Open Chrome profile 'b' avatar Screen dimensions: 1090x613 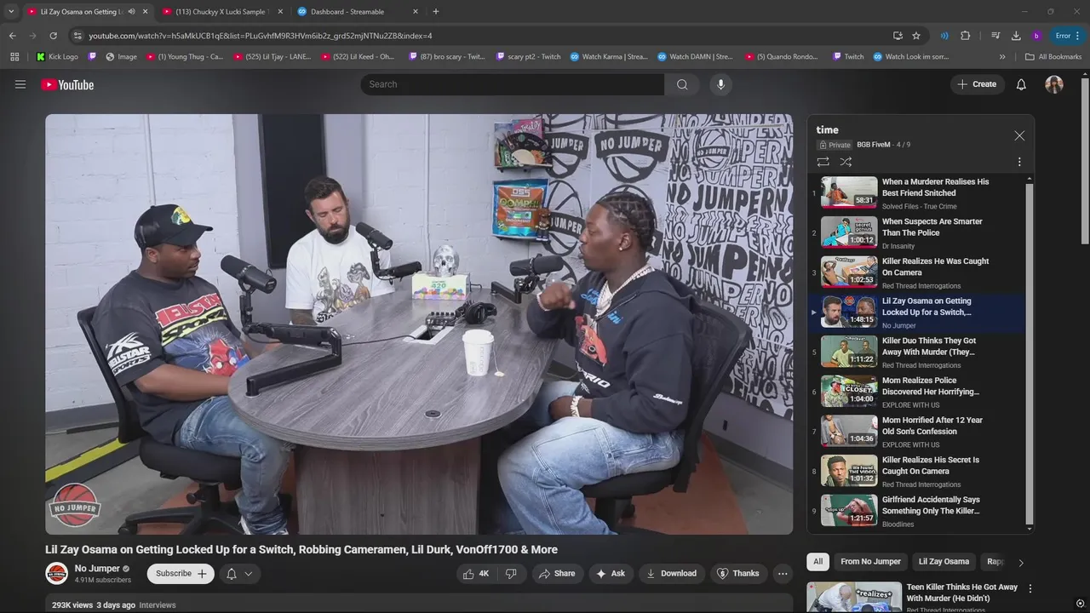[1036, 36]
